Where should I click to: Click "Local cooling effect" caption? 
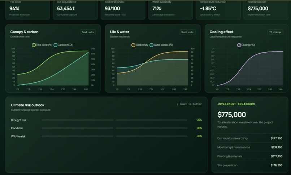(x=210, y=15)
